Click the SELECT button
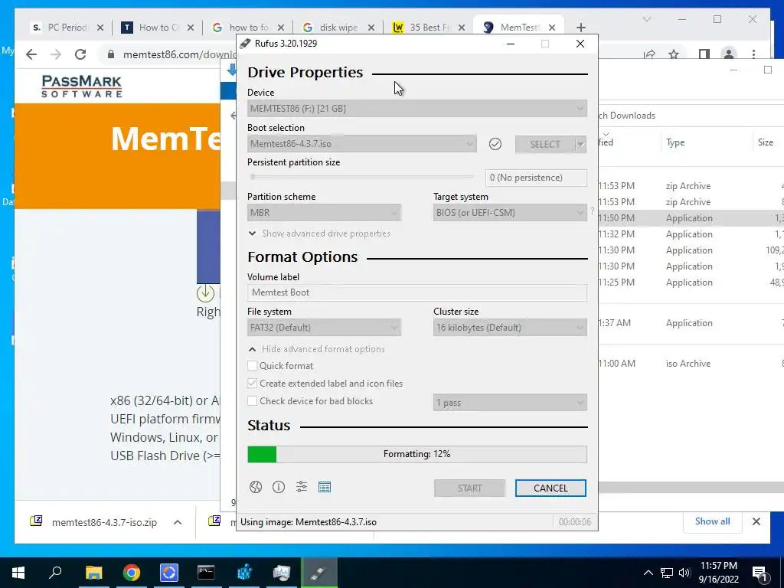Image resolution: width=784 pixels, height=588 pixels. click(545, 145)
